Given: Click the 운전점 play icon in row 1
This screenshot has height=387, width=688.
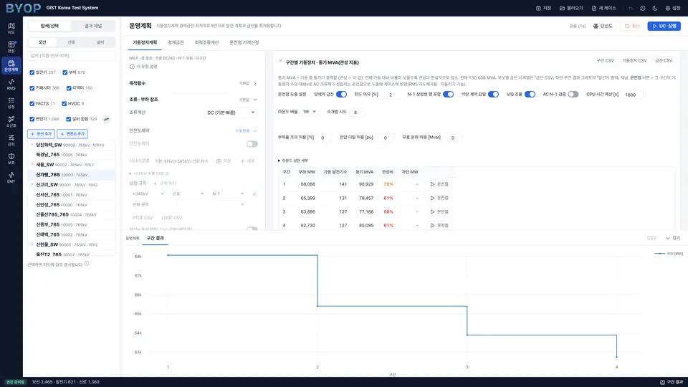Looking at the screenshot, I should (432, 184).
